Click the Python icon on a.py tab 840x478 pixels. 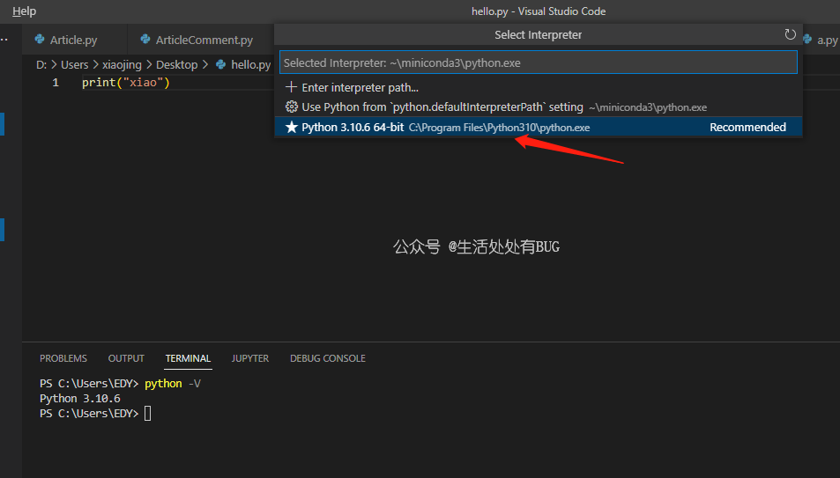pos(807,40)
